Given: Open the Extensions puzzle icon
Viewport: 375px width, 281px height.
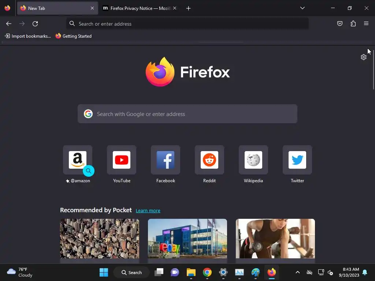Looking at the screenshot, I should [x=353, y=23].
